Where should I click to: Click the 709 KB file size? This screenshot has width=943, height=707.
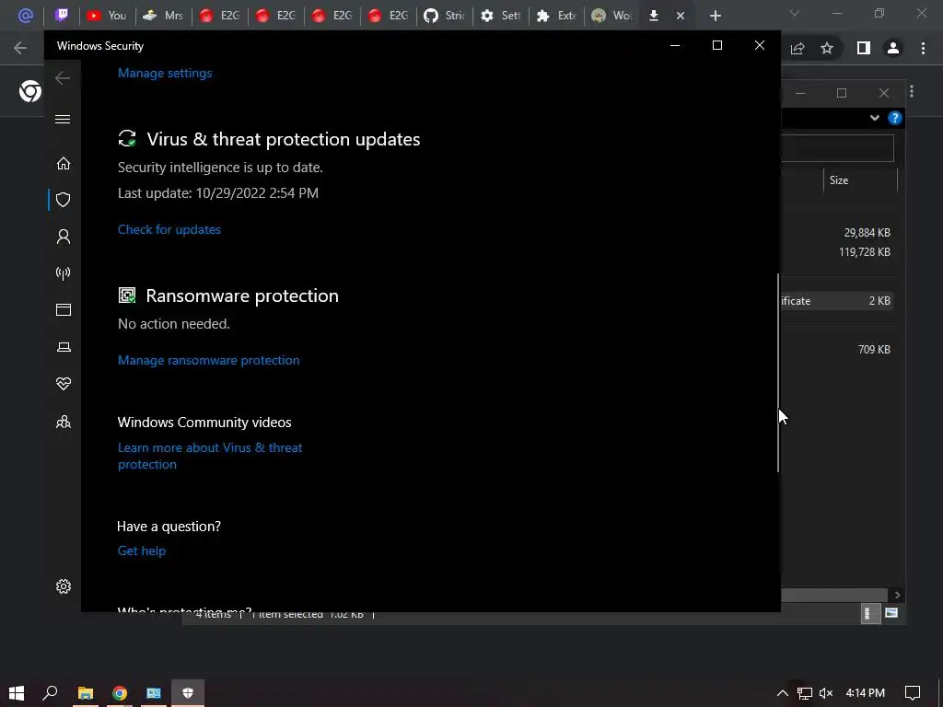pos(874,349)
